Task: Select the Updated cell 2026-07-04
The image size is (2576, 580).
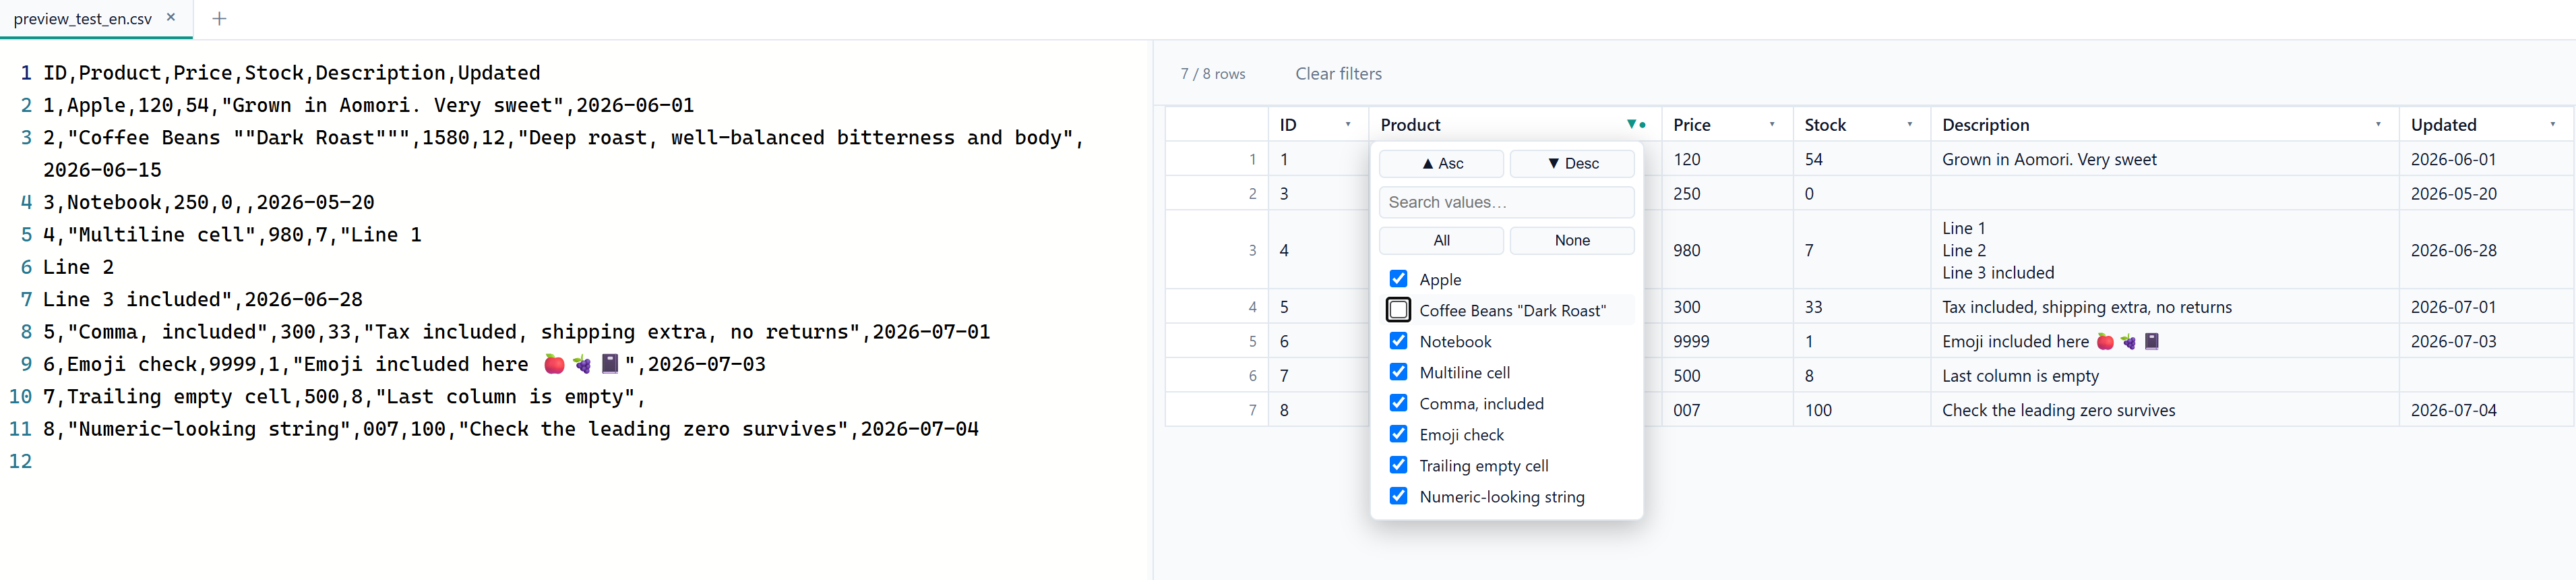Action: pyautogui.click(x=2486, y=410)
